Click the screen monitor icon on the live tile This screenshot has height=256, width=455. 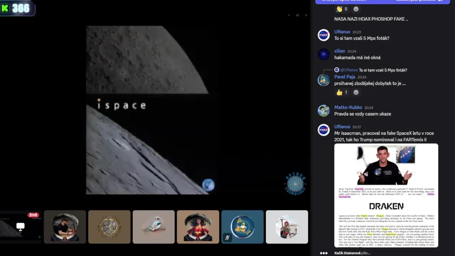tap(21, 226)
